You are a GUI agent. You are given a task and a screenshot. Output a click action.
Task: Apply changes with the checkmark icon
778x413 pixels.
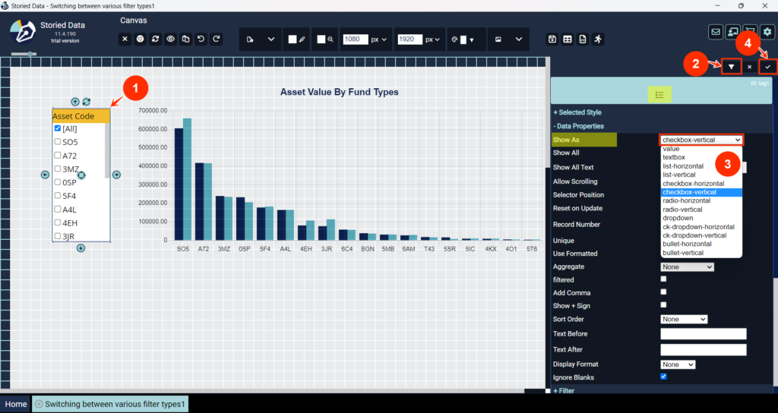pos(767,67)
